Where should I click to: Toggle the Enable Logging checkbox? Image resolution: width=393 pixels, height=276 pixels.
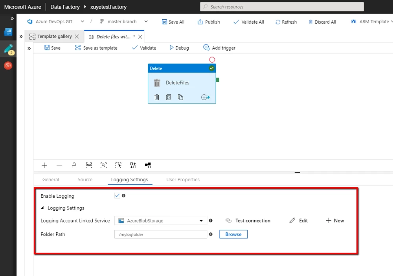117,195
